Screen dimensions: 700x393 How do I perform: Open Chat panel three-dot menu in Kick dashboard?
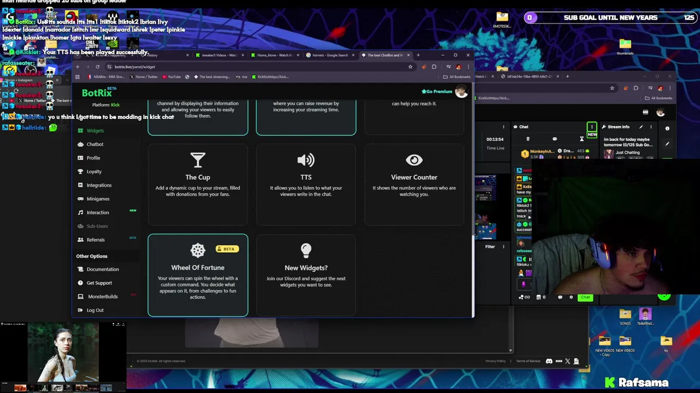(x=592, y=127)
